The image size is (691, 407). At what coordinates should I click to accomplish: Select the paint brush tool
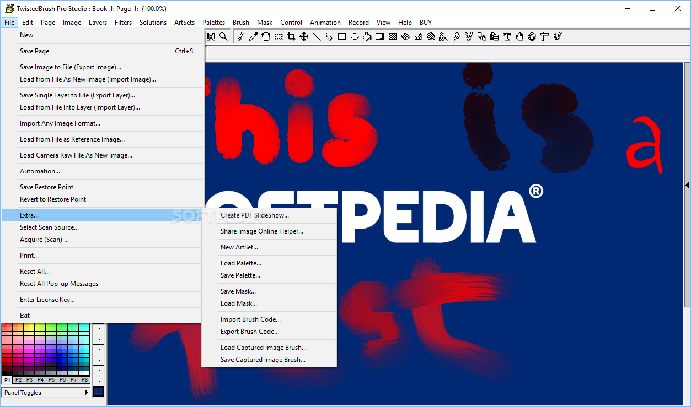tap(240, 36)
